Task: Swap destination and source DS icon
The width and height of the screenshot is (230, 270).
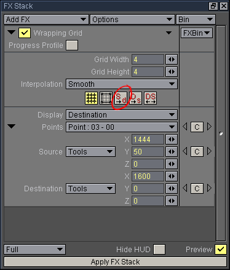Action: pos(150,98)
